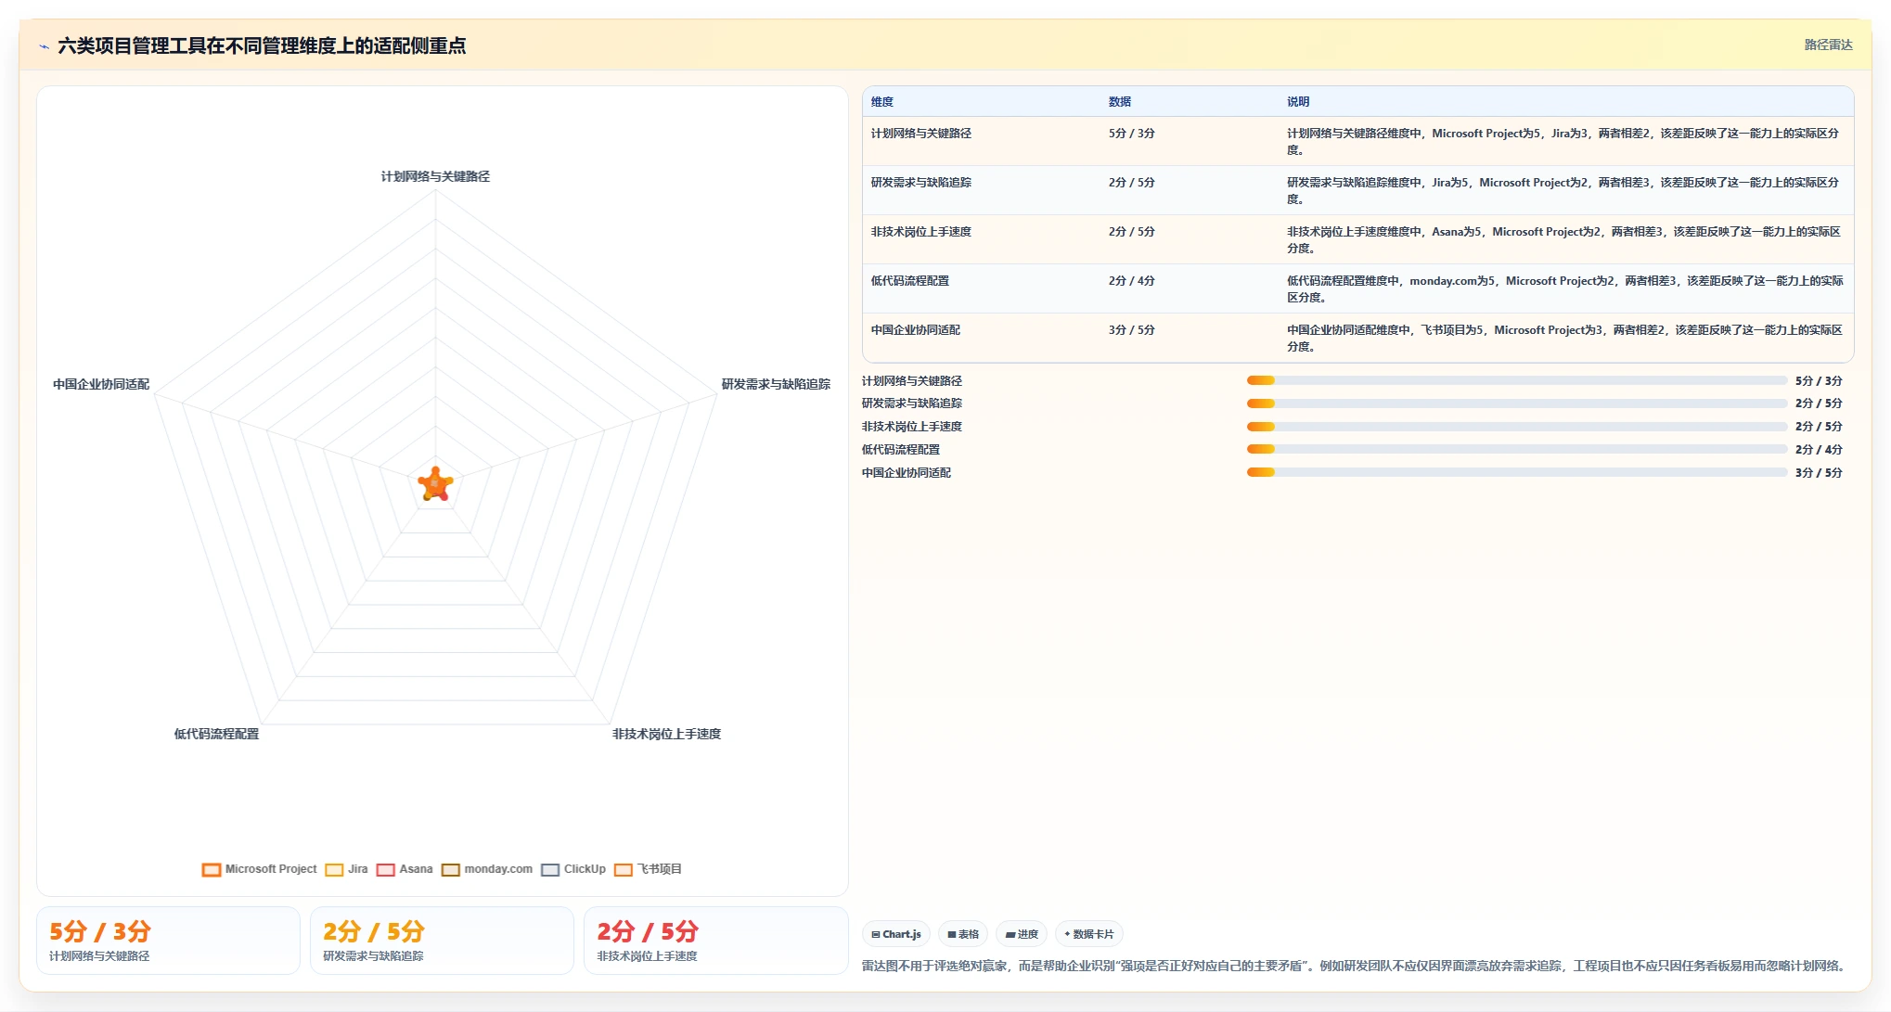The image size is (1891, 1012).
Task: Select table cell 非技术岗位上手速度
Action: [921, 232]
